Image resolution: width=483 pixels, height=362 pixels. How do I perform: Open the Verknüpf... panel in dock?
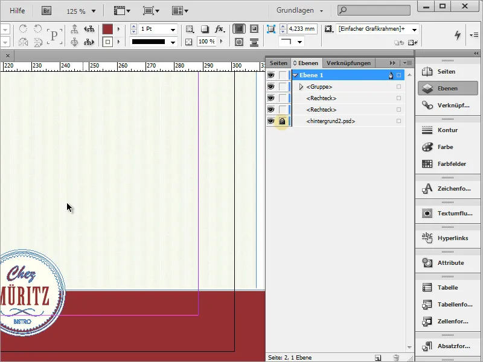point(447,105)
